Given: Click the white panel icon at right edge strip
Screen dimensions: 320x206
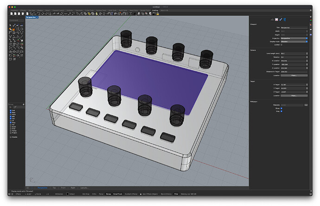Looking at the screenshot, I should 311,30.
